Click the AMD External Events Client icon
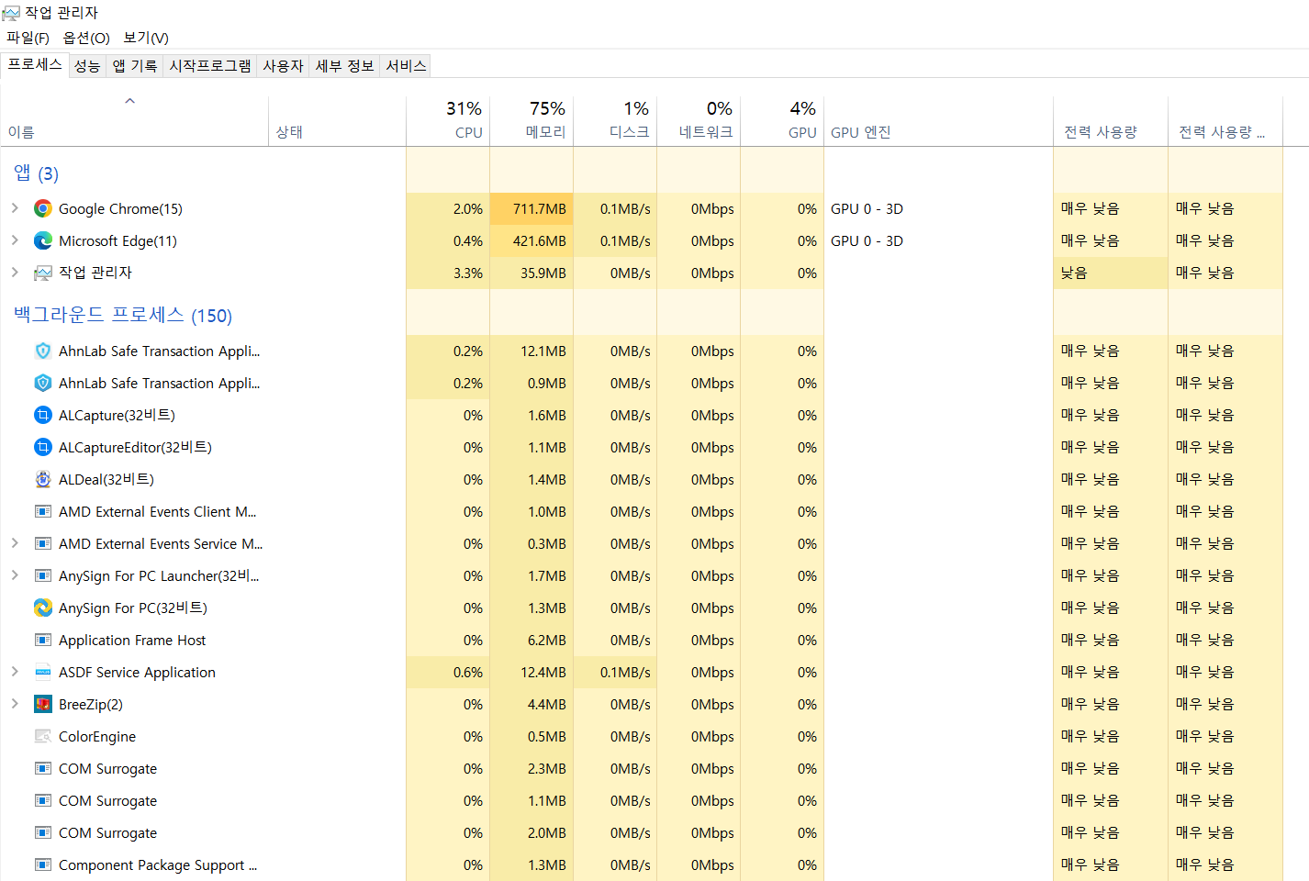Screen dimensions: 1309x881 [x=43, y=511]
